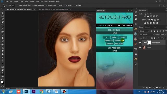Toggle Zoom All Windows checkbox
This screenshot has width=167, height=94.
click(x=33, y=5)
